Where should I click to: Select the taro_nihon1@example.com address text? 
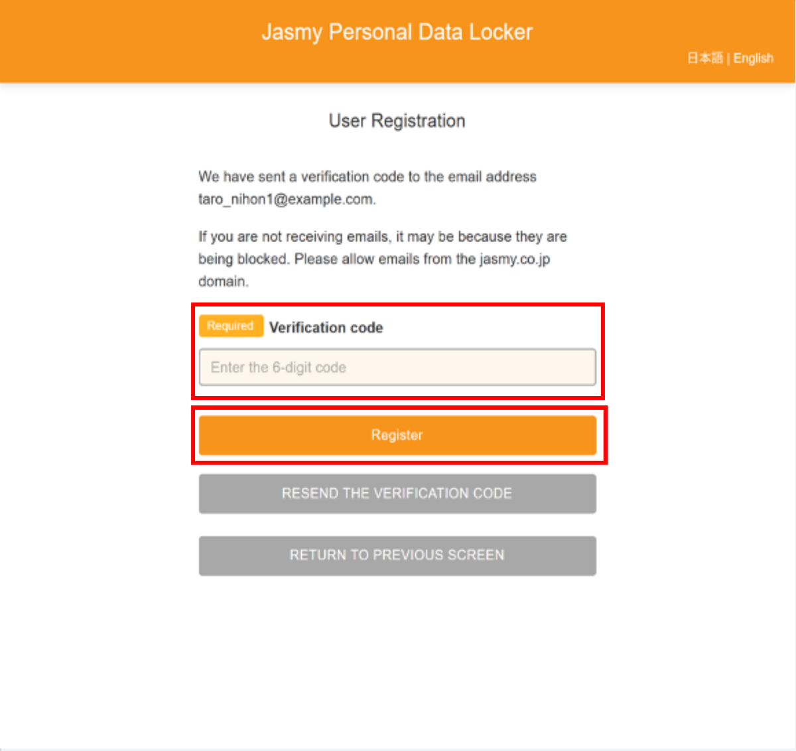coord(287,200)
